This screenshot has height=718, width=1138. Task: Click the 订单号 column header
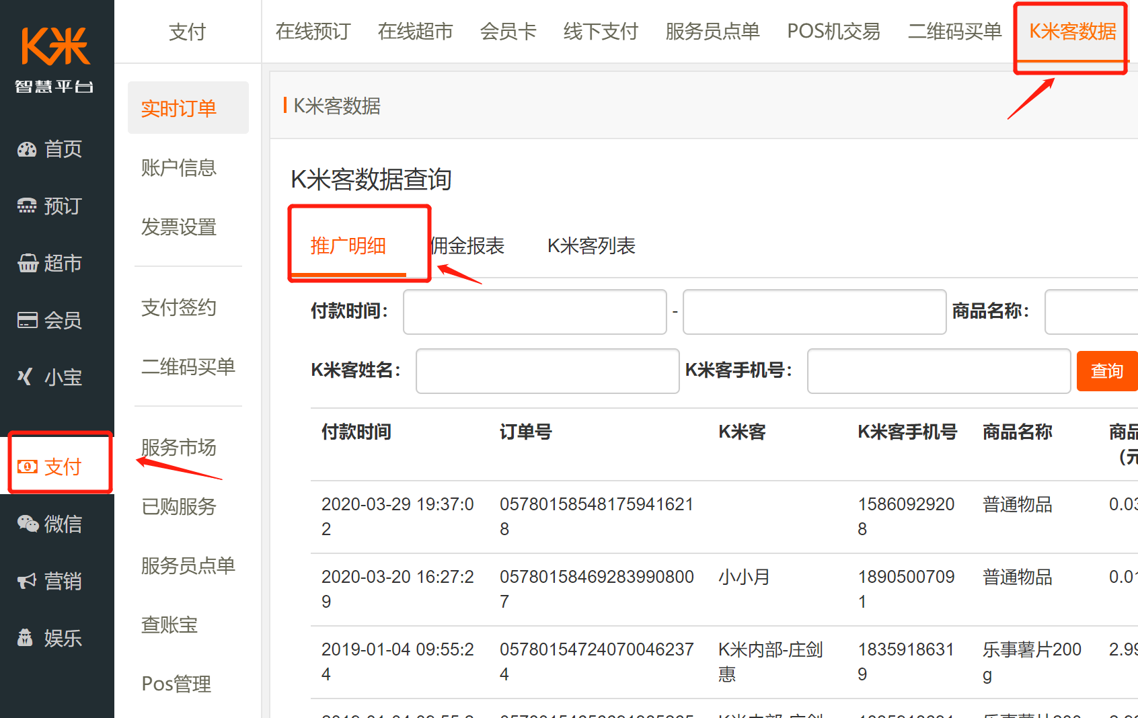point(526,432)
